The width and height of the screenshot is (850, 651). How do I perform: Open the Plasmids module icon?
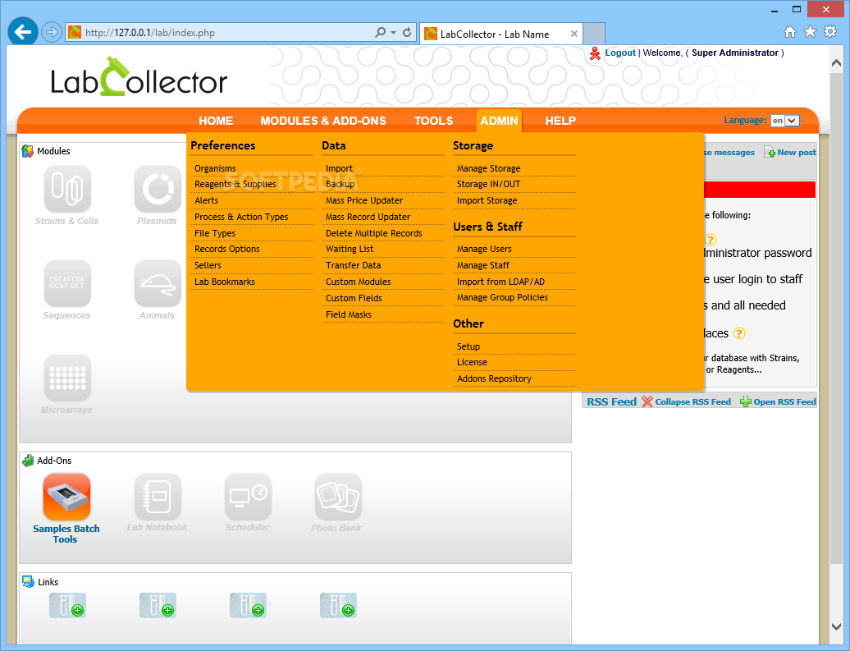tap(158, 190)
